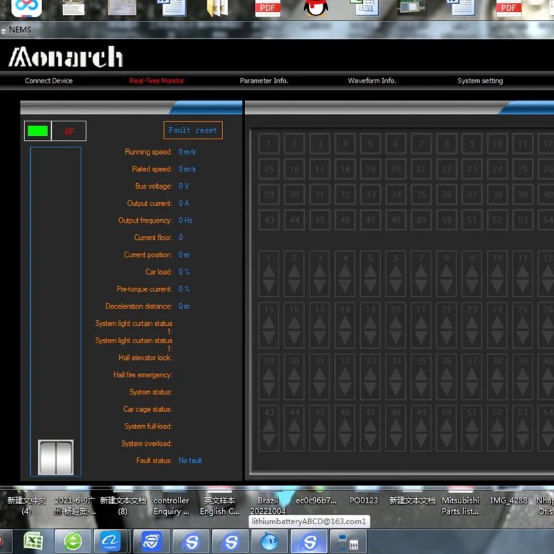Click up hall arrow for floor 44
This screenshot has width=554, height=554.
tap(294, 425)
